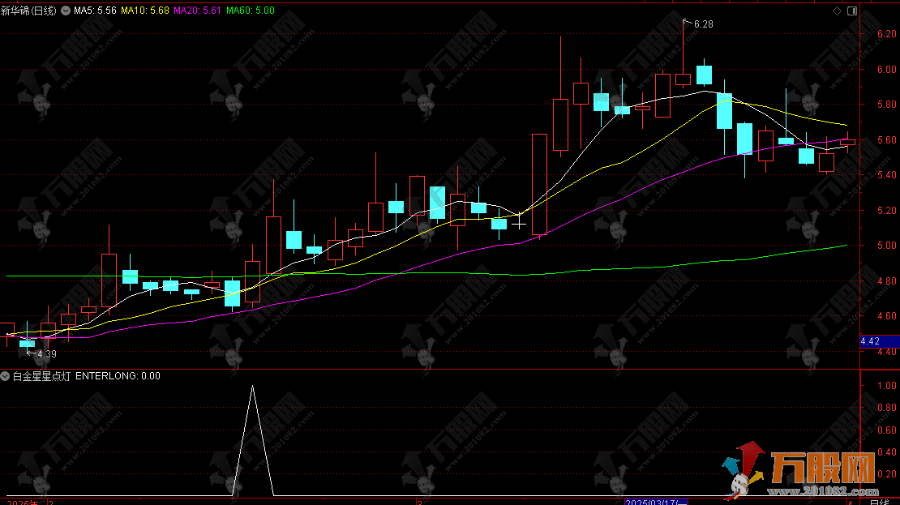The height and width of the screenshot is (505, 900).
Task: Click the diamond icon at chart top right
Action: [837, 11]
